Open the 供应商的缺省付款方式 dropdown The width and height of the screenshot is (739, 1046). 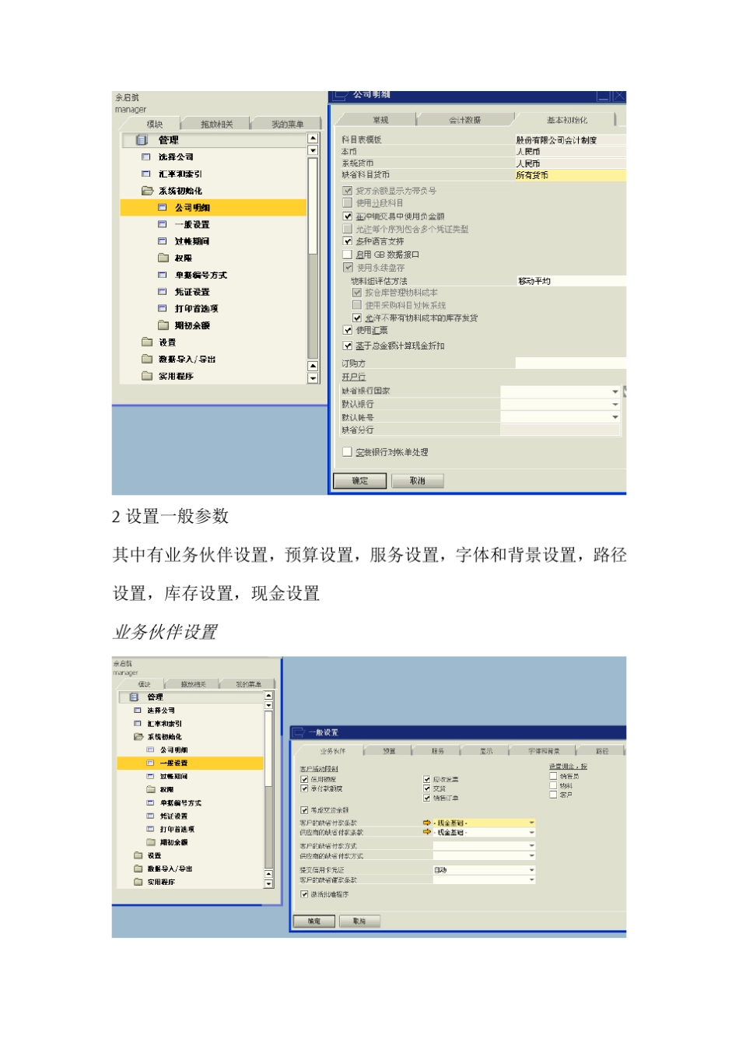(532, 855)
